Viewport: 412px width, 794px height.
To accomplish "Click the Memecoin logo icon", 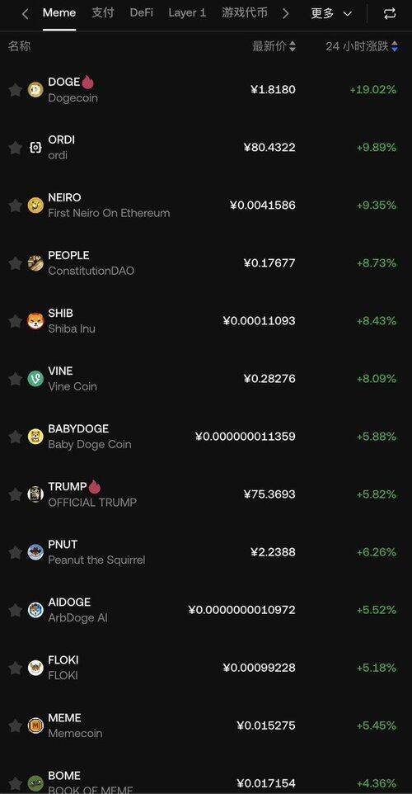I will click(x=35, y=725).
